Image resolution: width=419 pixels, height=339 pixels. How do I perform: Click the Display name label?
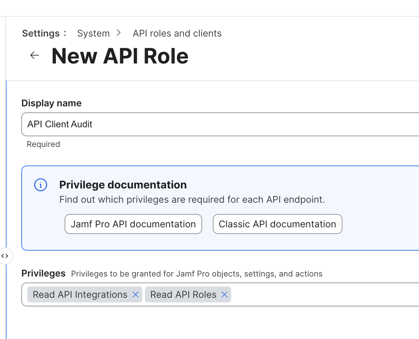51,103
